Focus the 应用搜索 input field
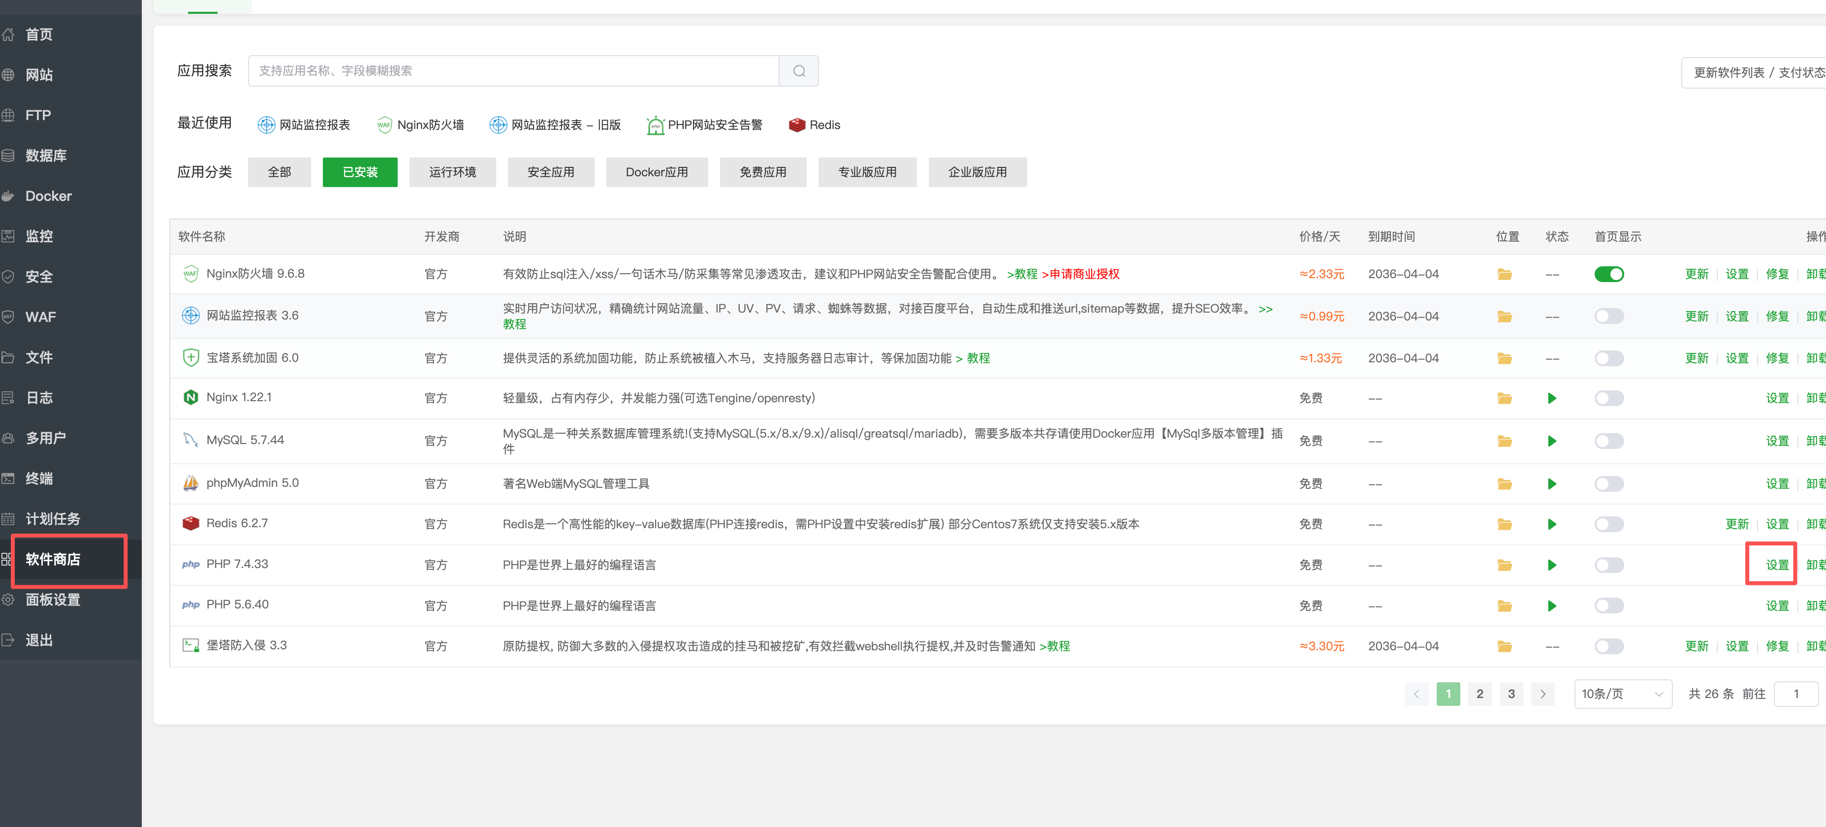The width and height of the screenshot is (1826, 827). click(x=513, y=71)
